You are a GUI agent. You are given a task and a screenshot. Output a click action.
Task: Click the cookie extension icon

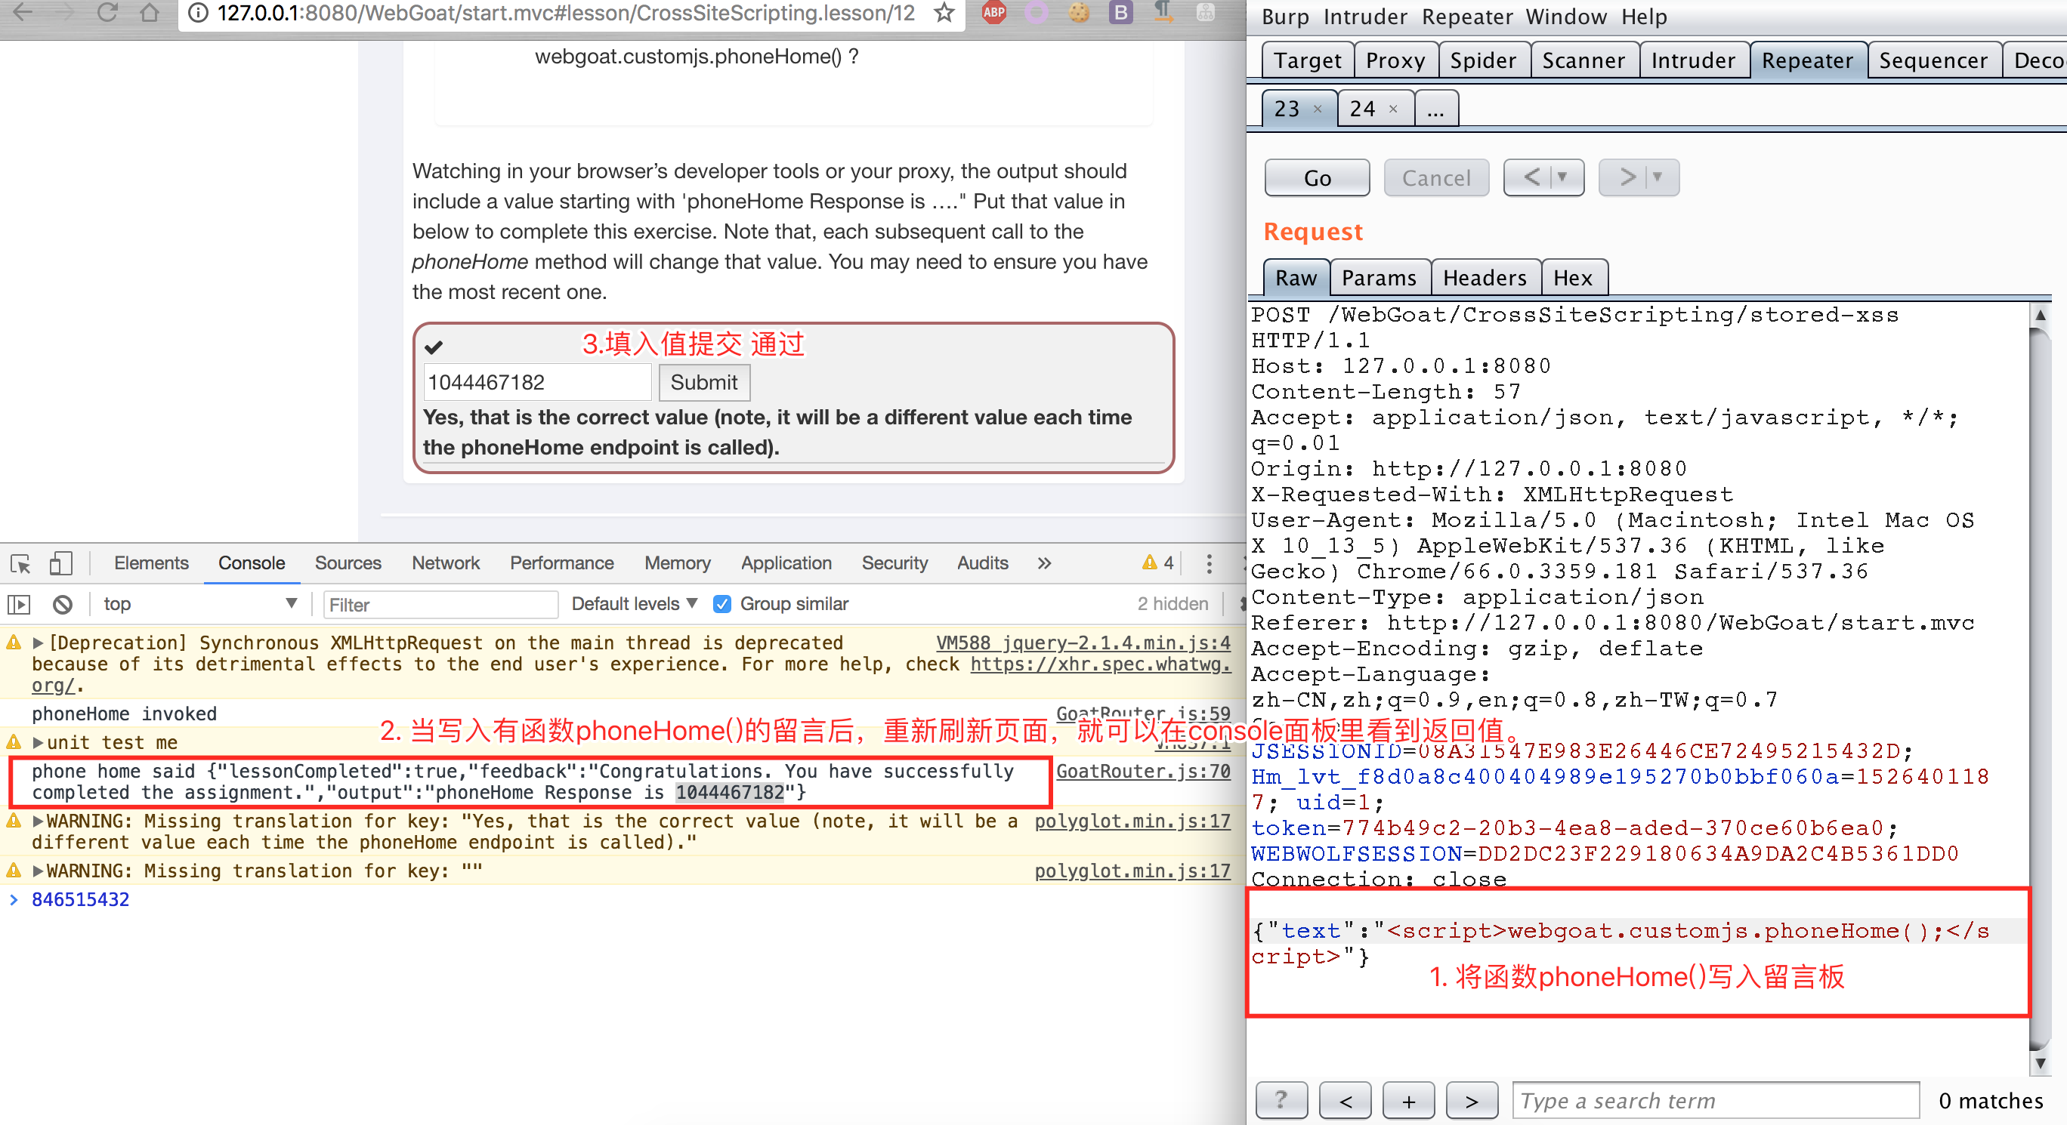(1078, 12)
